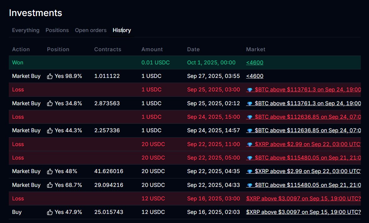The width and height of the screenshot is (369, 223).
Task: Click diamond icon in Sep 24 15:00 Loss row
Action: [250, 117]
